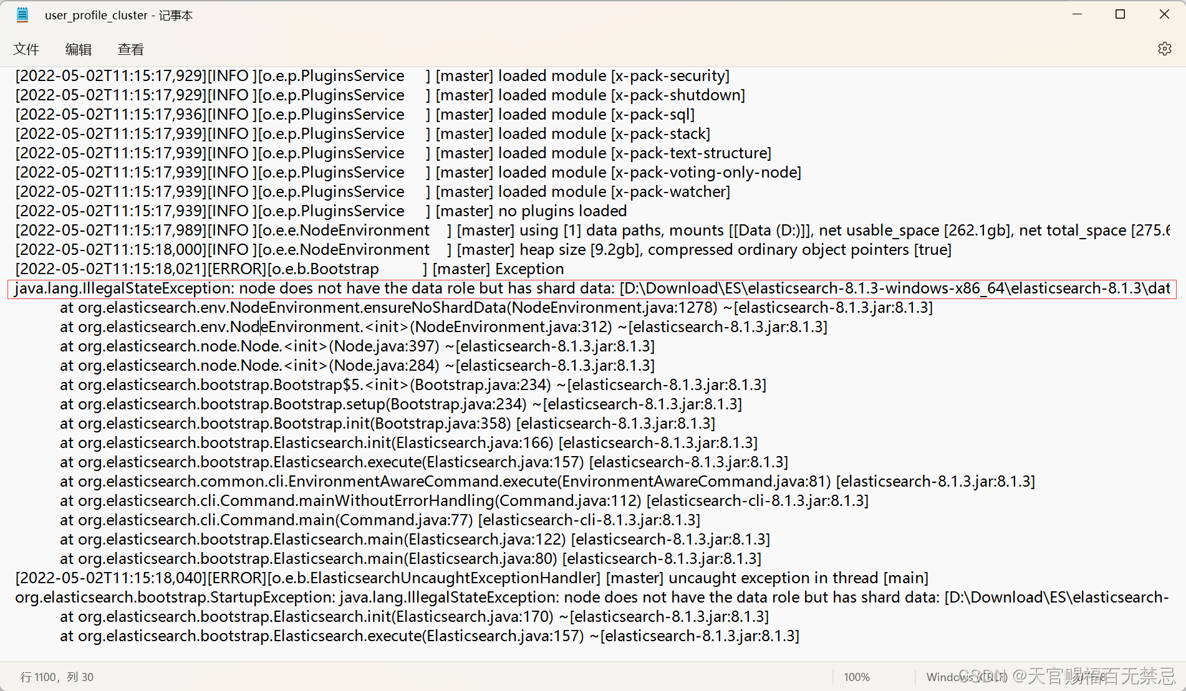
Task: Click the Command.java:77 stack trace line
Action: [380, 520]
